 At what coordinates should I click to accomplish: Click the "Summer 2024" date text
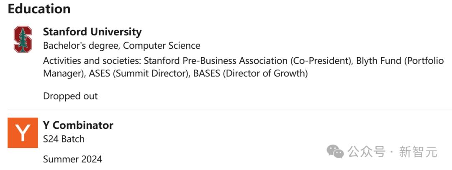tap(72, 159)
